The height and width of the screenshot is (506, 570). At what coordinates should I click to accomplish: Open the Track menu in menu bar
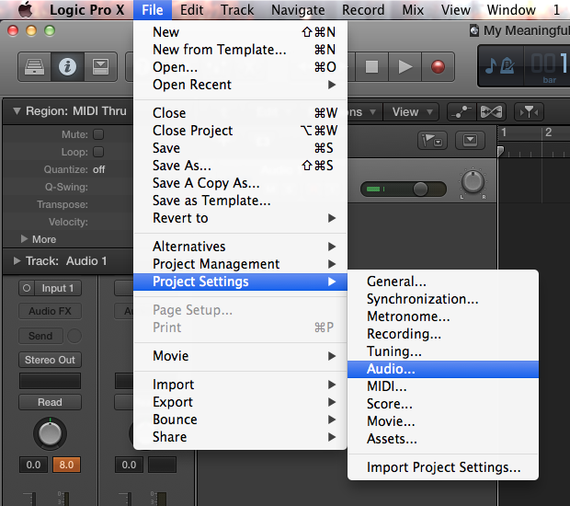coord(237,10)
